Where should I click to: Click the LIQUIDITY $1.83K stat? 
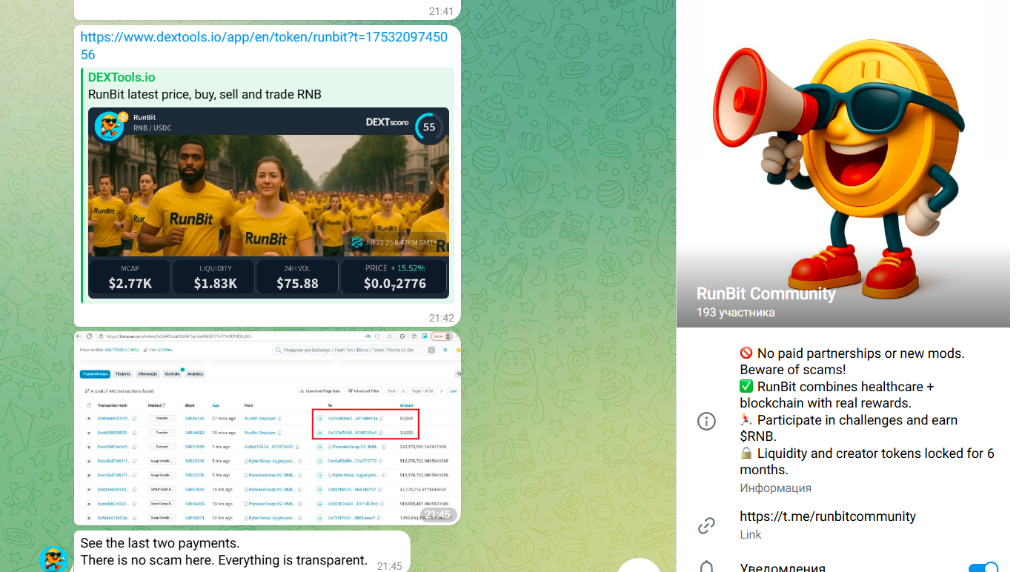pyautogui.click(x=215, y=277)
